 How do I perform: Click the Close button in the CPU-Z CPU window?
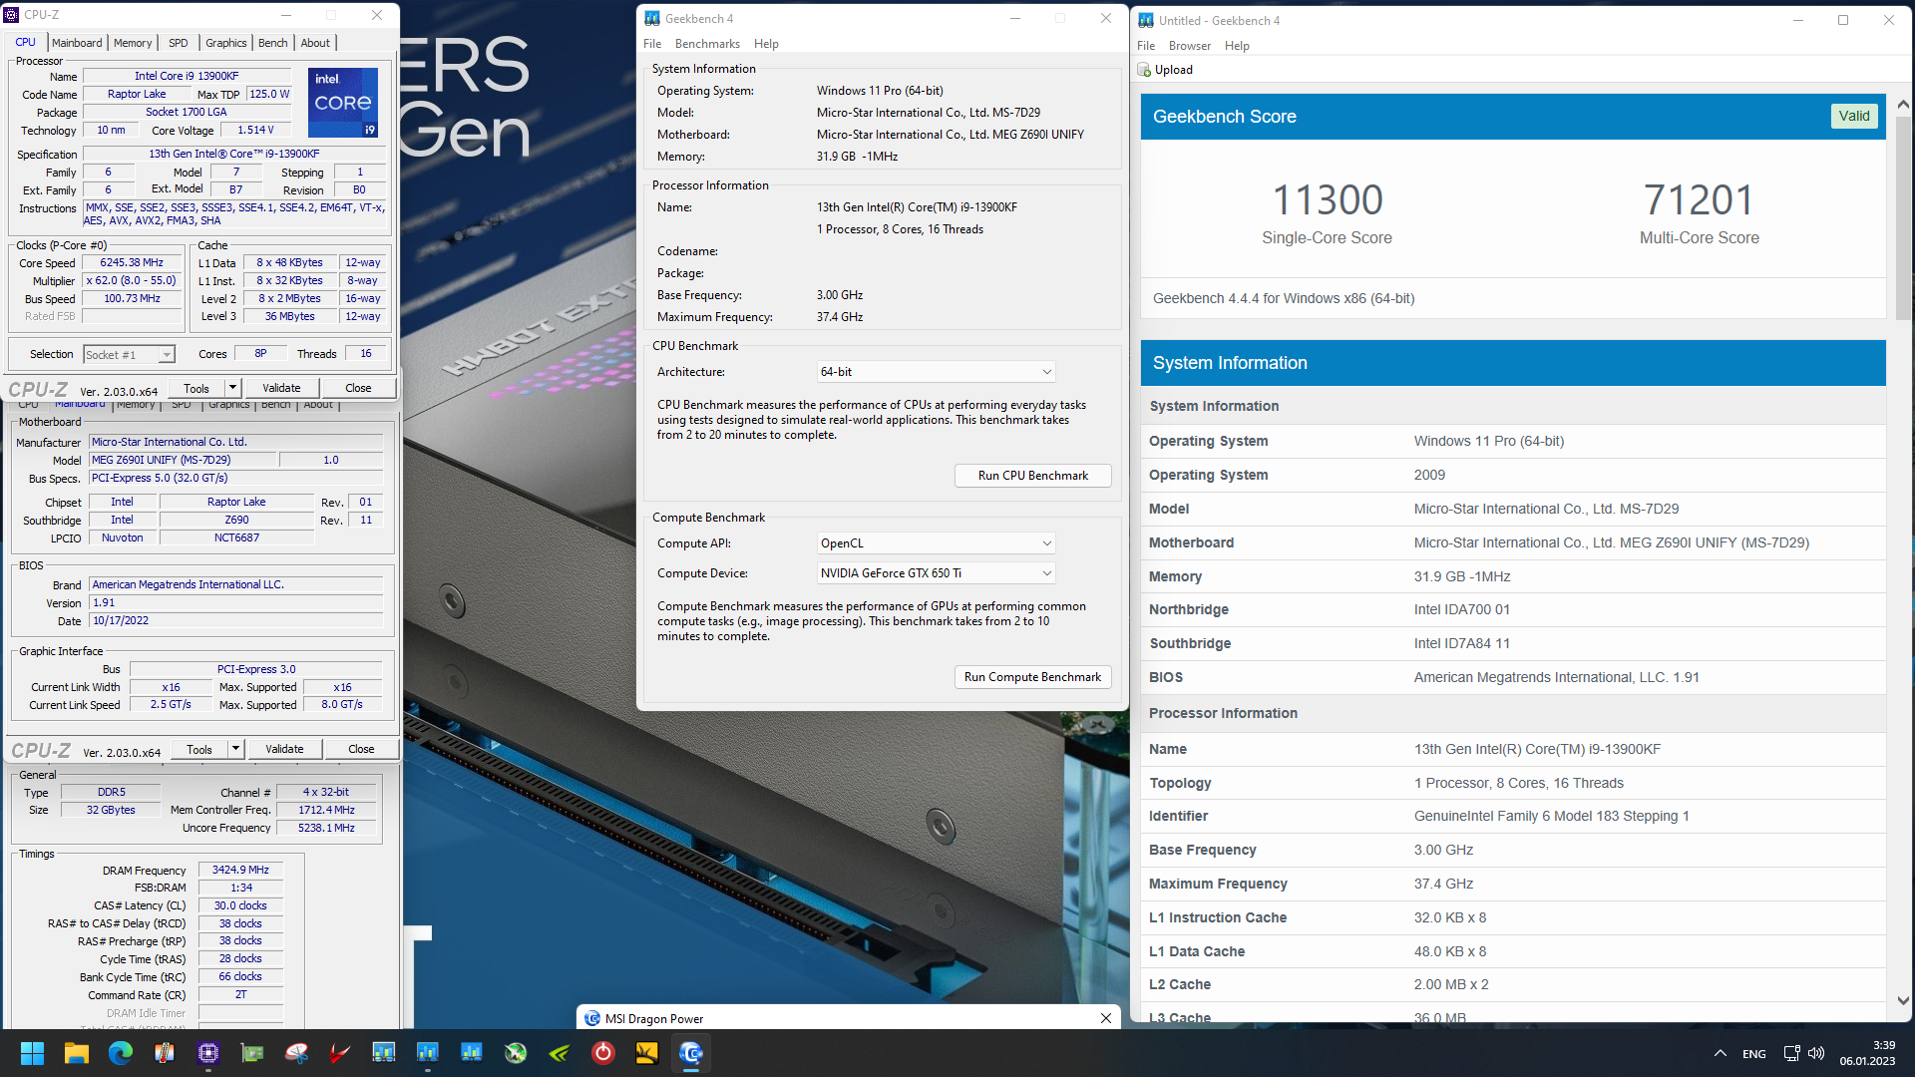click(x=358, y=388)
